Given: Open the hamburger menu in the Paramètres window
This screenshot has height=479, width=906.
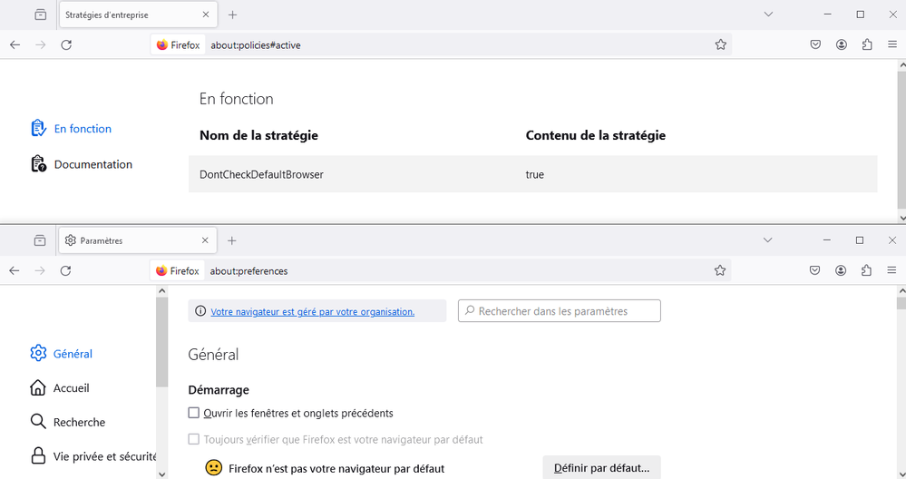Looking at the screenshot, I should [891, 270].
